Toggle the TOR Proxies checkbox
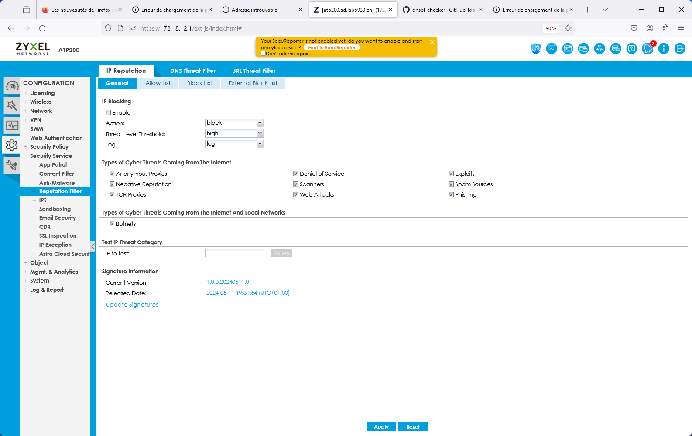This screenshot has width=692, height=436. [112, 194]
